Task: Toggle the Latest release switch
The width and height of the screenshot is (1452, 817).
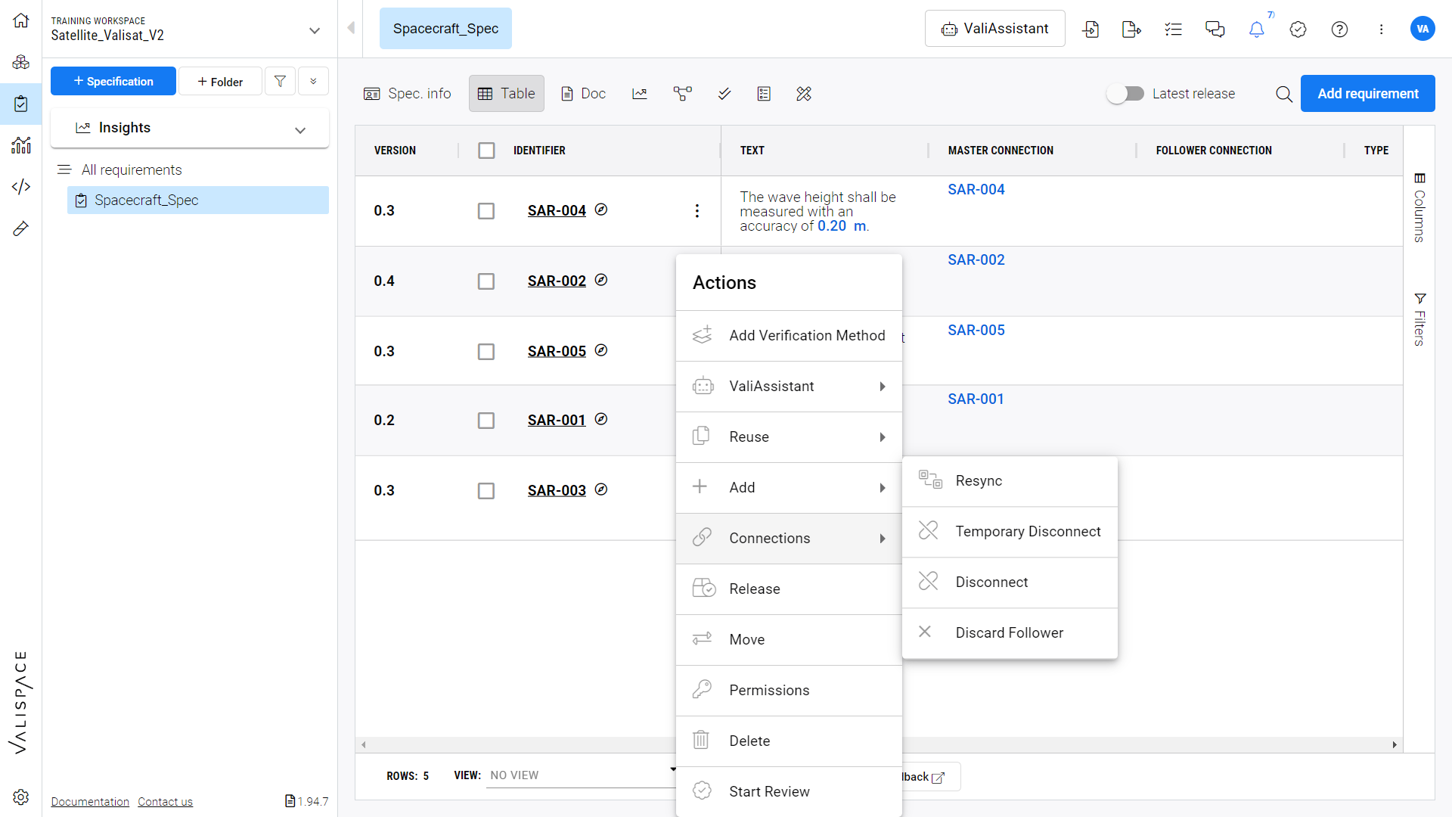Action: pos(1125,94)
